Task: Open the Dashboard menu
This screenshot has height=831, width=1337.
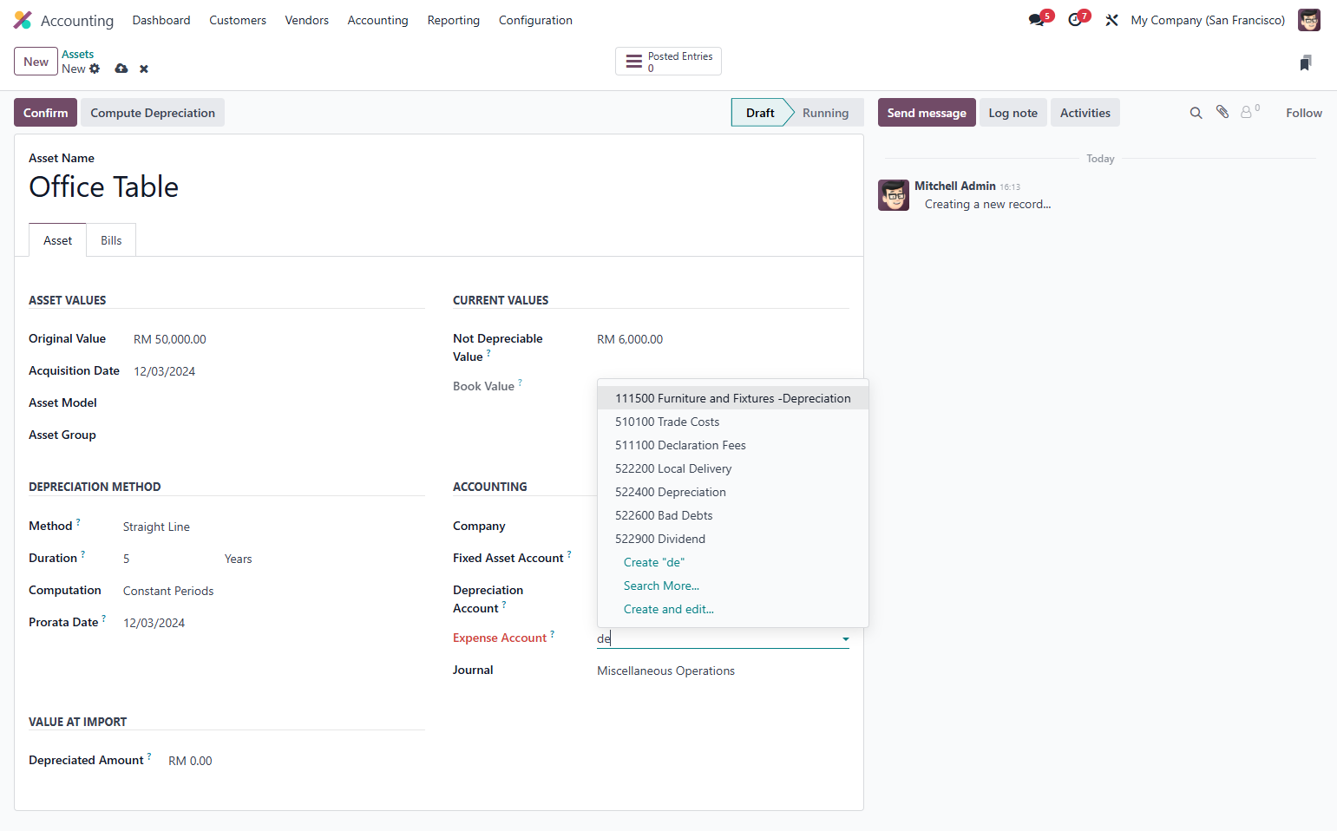Action: pos(161,20)
